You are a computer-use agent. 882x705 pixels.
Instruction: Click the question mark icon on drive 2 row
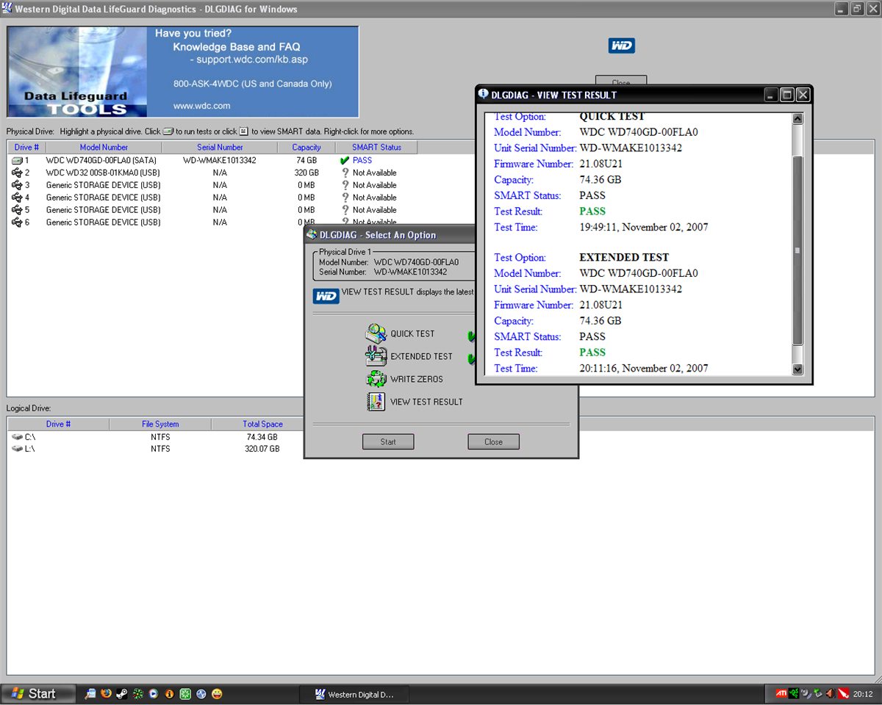tap(345, 173)
